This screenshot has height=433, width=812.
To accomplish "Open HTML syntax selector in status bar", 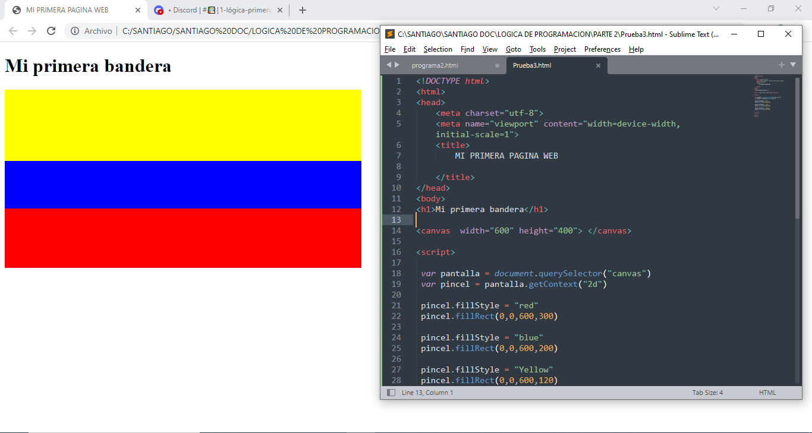I will 767,393.
